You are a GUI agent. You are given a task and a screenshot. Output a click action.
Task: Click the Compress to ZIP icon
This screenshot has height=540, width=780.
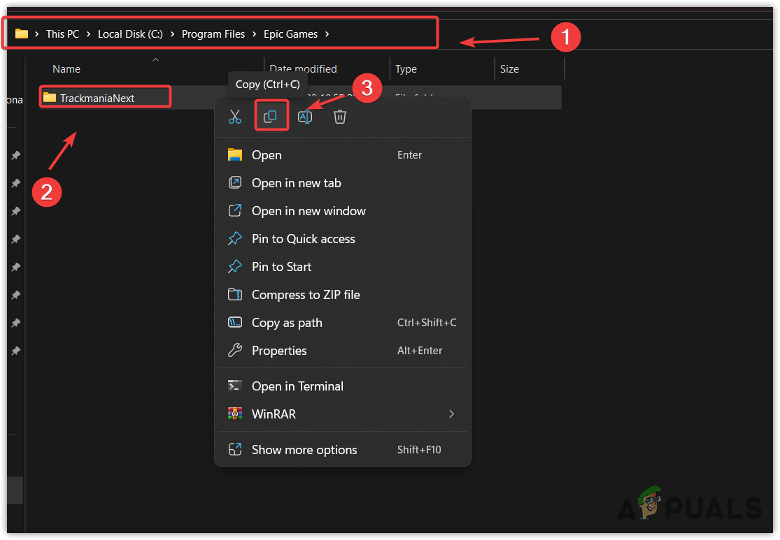[x=235, y=294]
